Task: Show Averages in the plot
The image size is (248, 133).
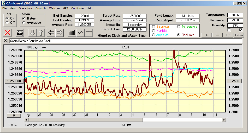Action: pyautogui.click(x=24, y=23)
